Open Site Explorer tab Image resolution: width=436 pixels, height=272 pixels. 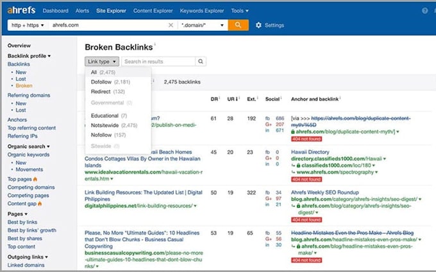(x=111, y=10)
